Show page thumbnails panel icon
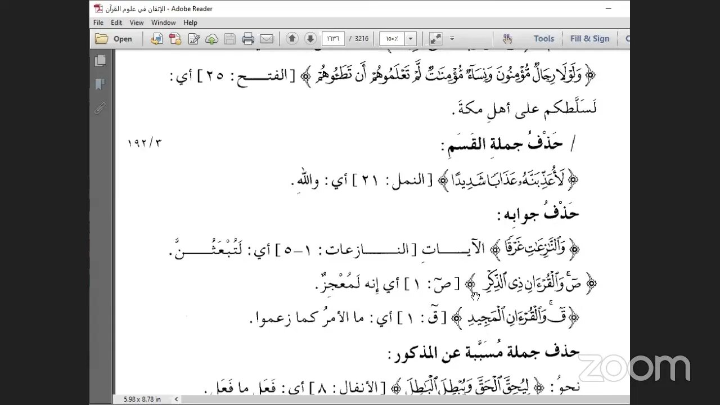Image resolution: width=720 pixels, height=405 pixels. (x=101, y=60)
